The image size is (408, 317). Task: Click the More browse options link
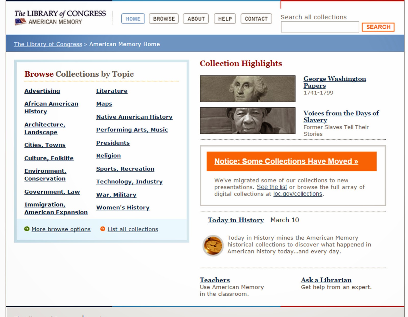61,229
